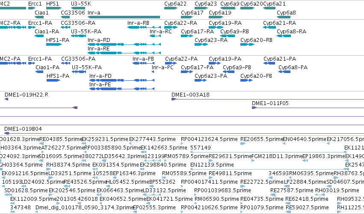Open the RM06590.5prime EST label

216,199
